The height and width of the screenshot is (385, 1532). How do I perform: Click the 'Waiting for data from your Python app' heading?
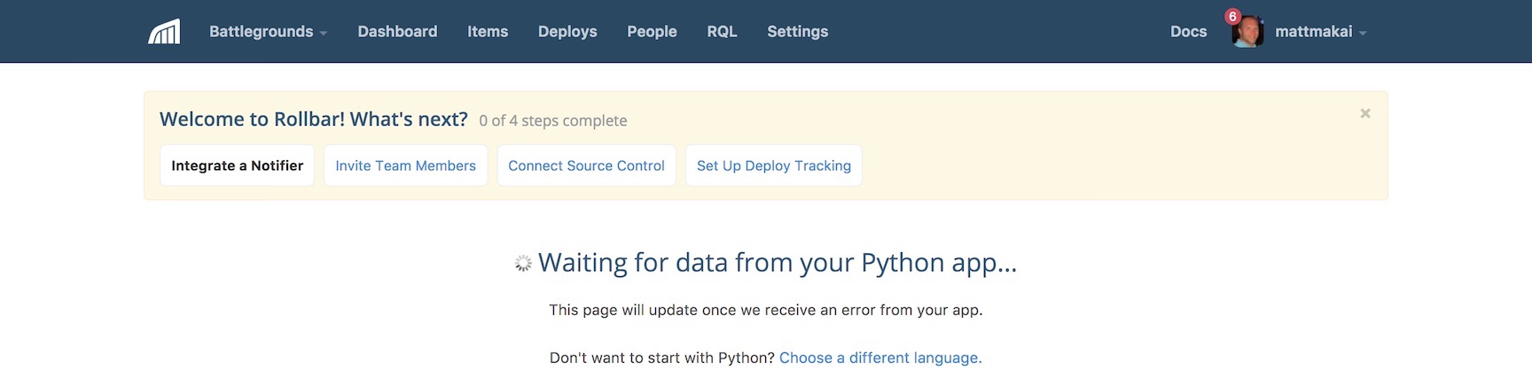coord(778,263)
